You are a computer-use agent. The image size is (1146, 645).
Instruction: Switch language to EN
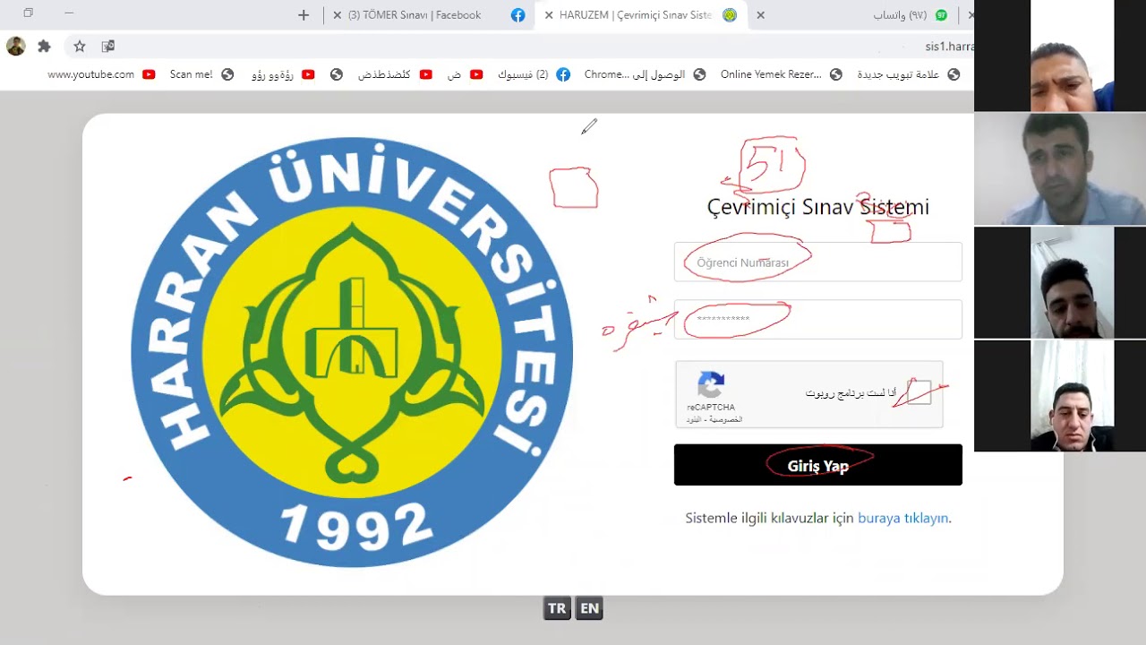[x=589, y=608]
